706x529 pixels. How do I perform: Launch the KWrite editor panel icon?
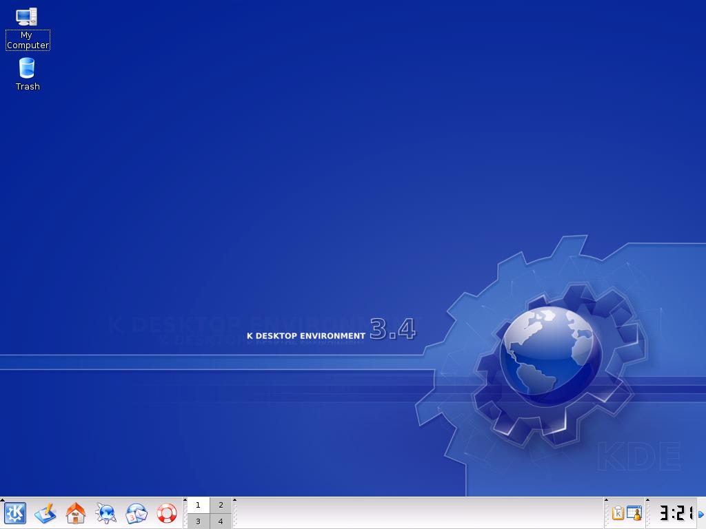[x=46, y=513]
